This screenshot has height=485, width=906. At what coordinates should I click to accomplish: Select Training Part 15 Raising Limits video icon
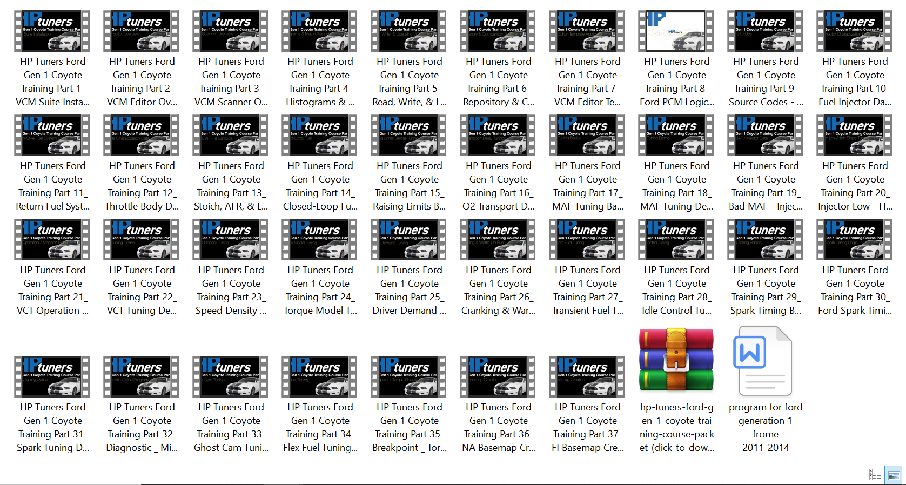(409, 135)
